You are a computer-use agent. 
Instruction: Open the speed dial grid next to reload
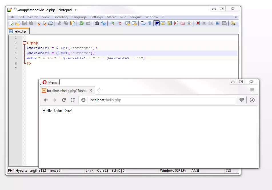pos(73,100)
